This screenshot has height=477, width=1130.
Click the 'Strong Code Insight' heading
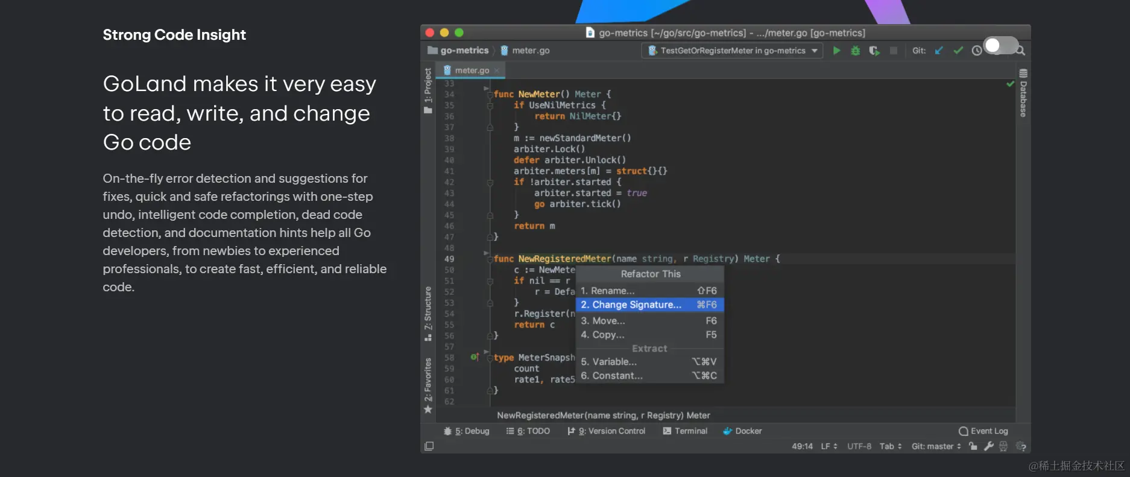coord(174,35)
